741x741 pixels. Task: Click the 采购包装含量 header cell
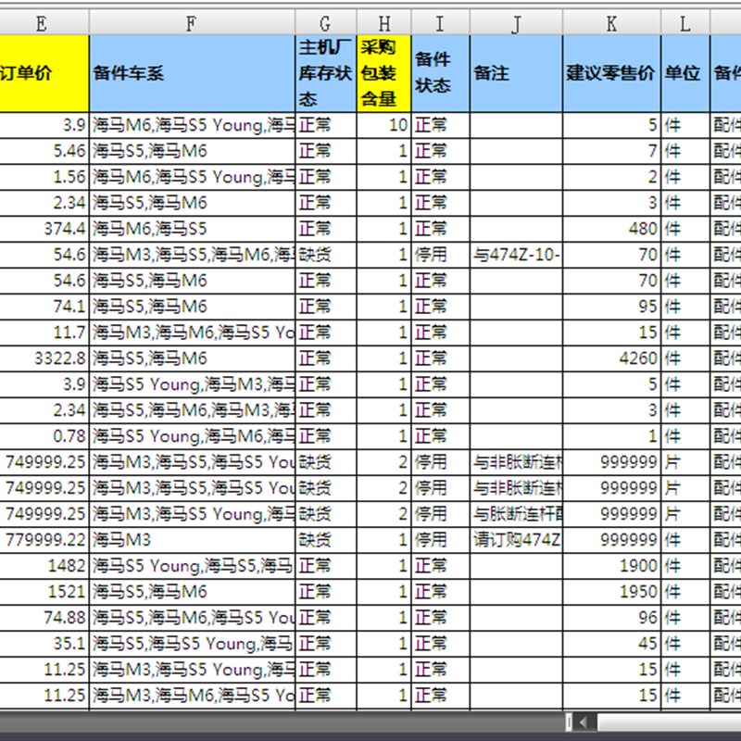(x=384, y=74)
